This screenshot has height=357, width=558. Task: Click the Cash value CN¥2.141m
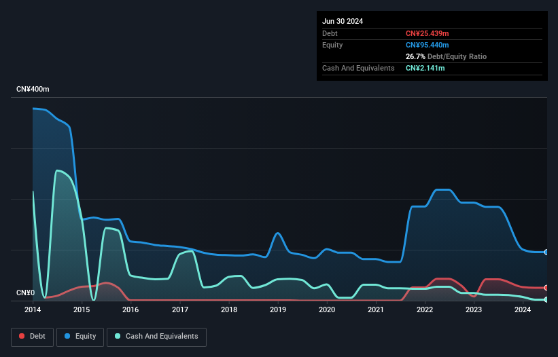(425, 68)
